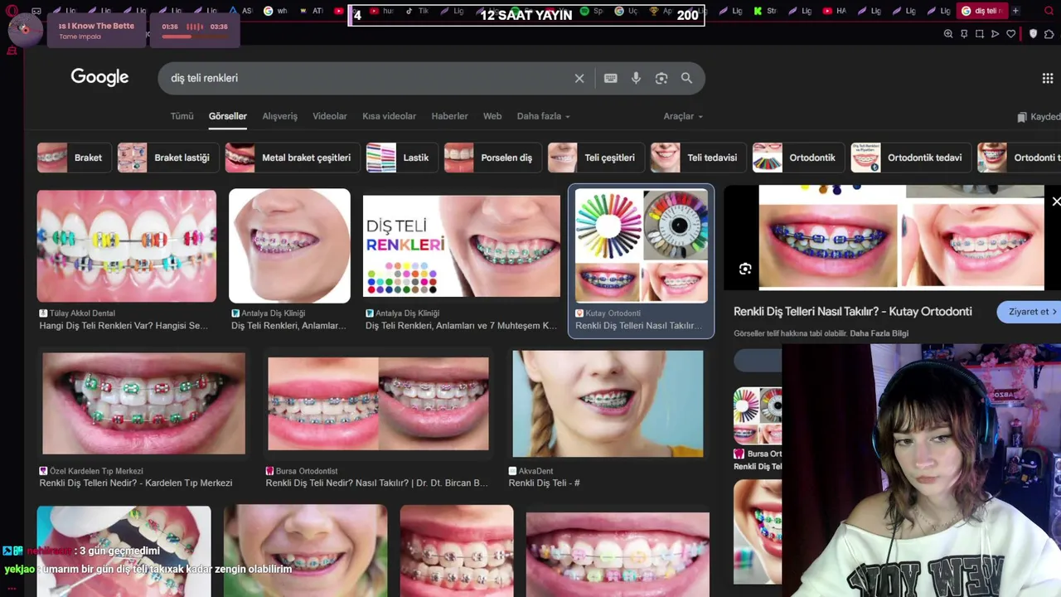Click the pin icon in the address bar

point(964,34)
